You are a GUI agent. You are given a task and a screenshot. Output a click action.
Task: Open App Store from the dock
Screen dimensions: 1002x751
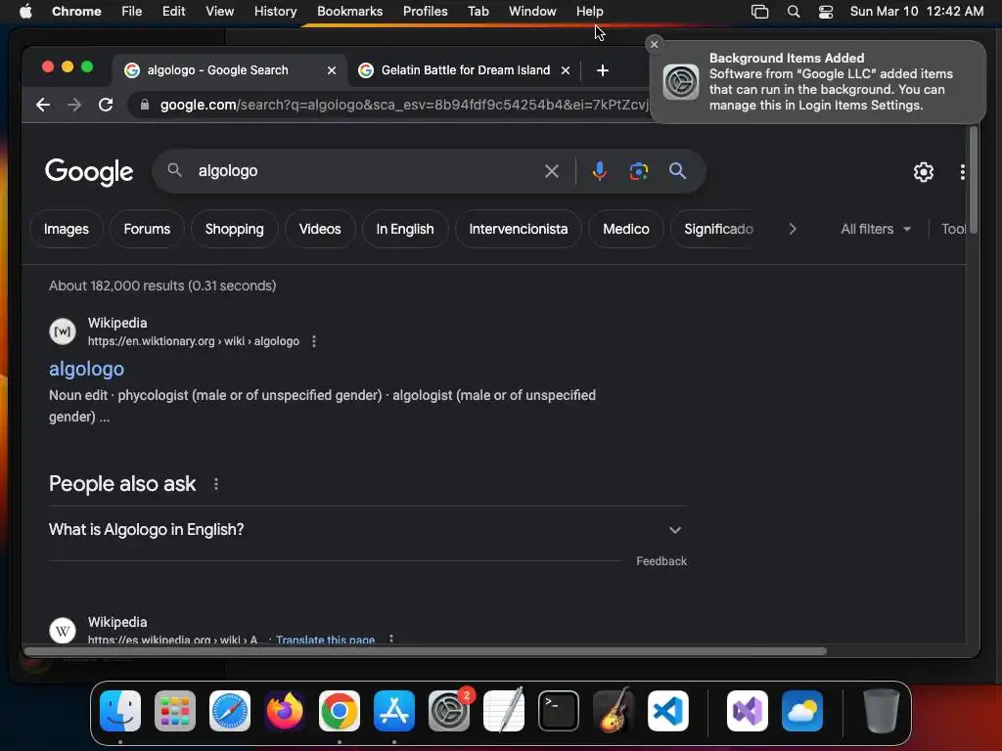coord(394,711)
